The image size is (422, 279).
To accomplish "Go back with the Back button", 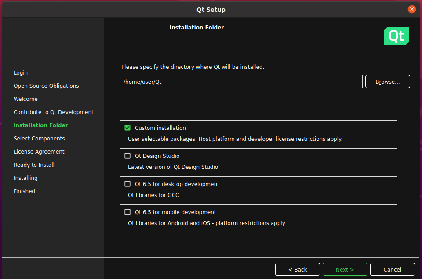I will click(298, 269).
